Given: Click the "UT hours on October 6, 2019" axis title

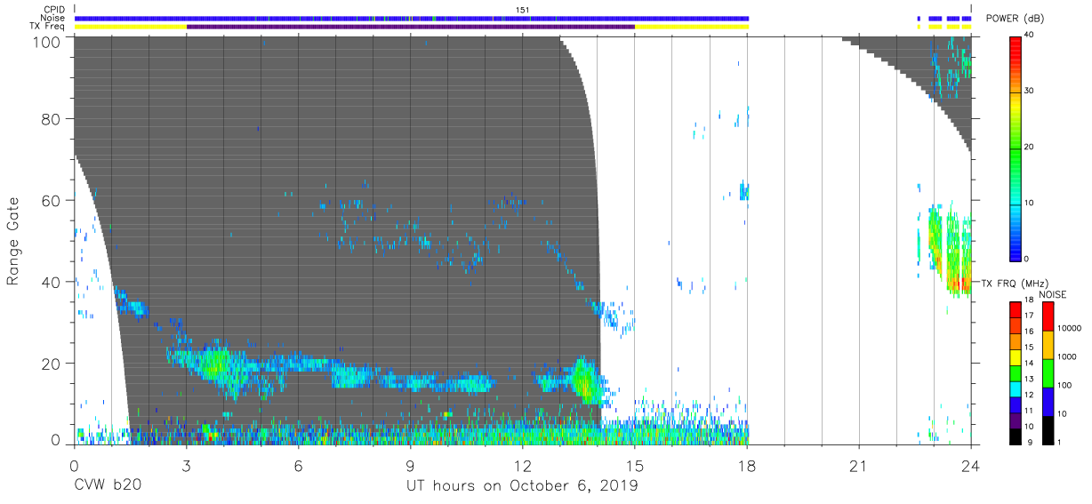Looking at the screenshot, I should [522, 486].
